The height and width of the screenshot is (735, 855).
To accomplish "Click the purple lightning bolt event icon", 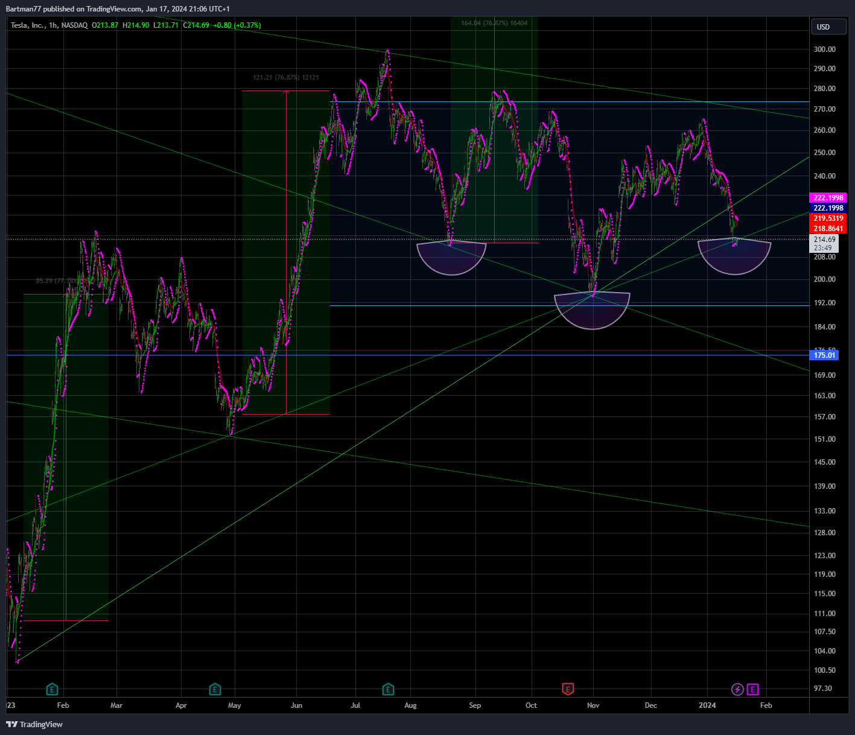I will tap(737, 689).
